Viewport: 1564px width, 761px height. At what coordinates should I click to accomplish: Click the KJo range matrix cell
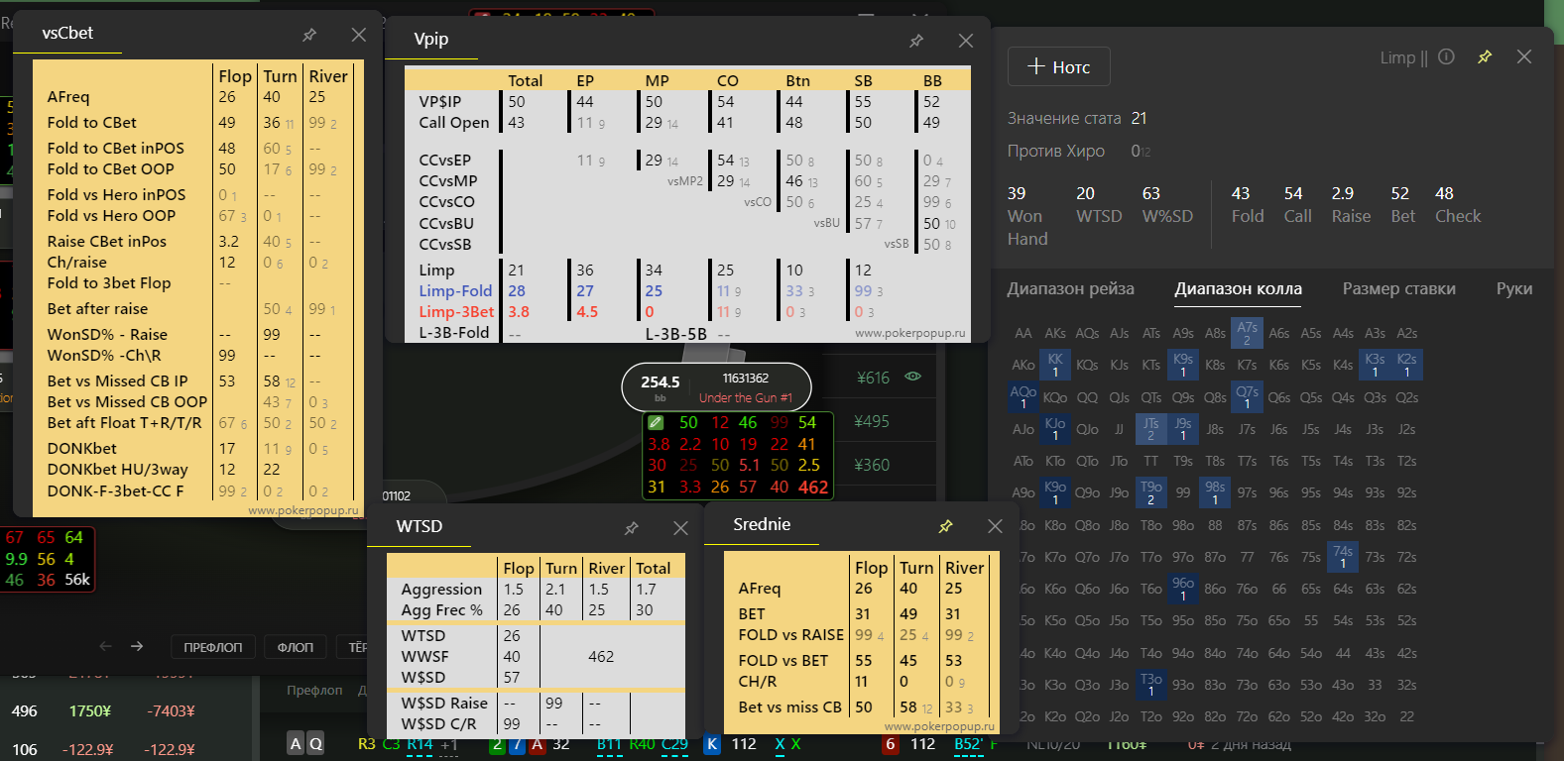1055,428
